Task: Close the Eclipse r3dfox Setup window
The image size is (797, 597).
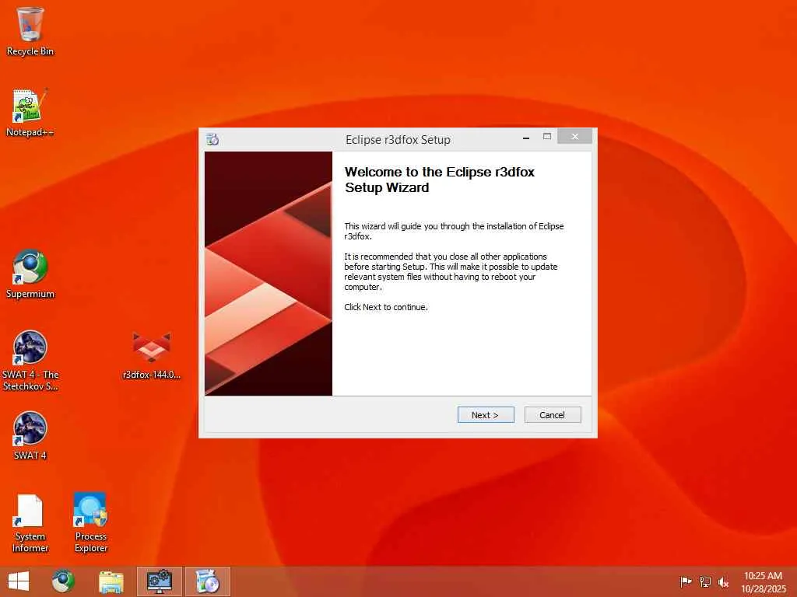Action: [574, 137]
